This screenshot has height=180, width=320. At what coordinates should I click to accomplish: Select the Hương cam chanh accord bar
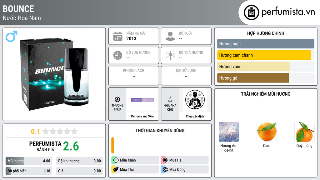[x=266, y=55]
